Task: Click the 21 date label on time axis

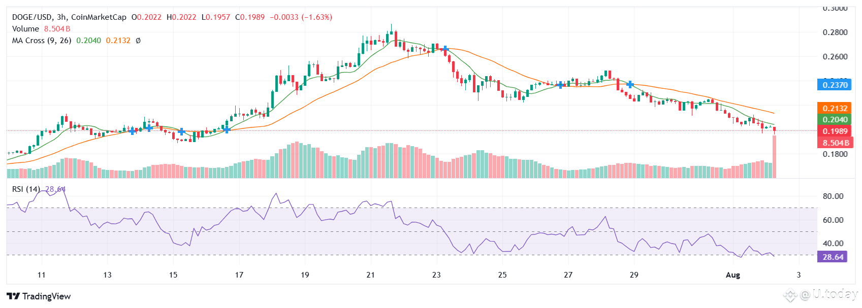Action: click(x=371, y=275)
